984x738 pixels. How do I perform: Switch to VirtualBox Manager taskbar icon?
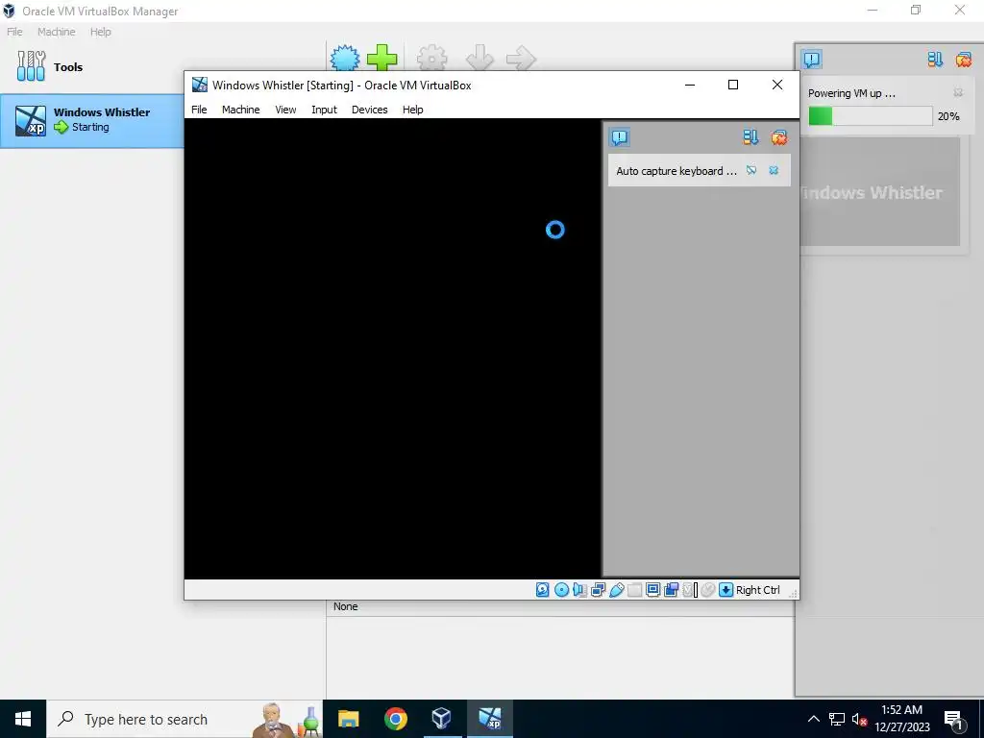[x=442, y=719]
